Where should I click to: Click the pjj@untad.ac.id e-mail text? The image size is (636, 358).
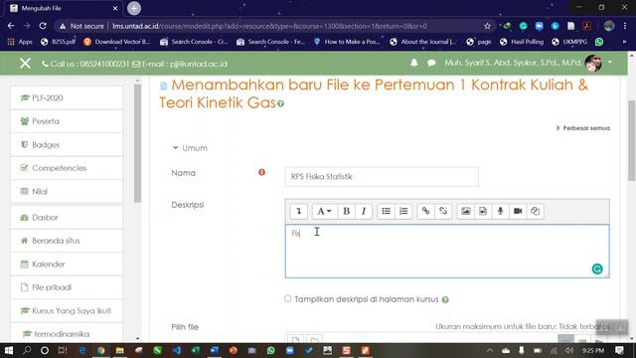(199, 64)
